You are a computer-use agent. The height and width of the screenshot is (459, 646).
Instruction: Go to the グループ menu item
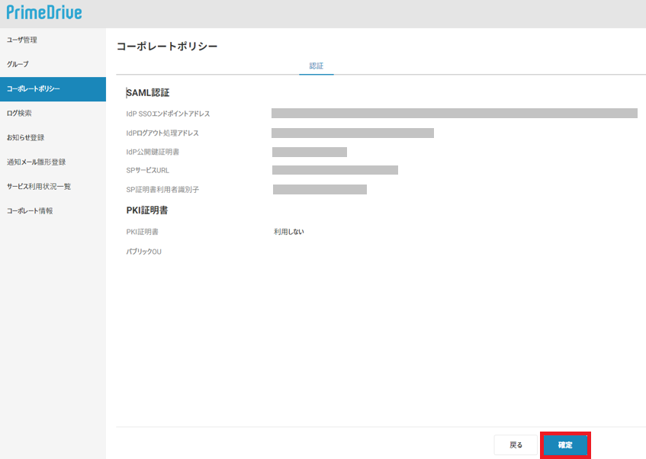tap(18, 64)
